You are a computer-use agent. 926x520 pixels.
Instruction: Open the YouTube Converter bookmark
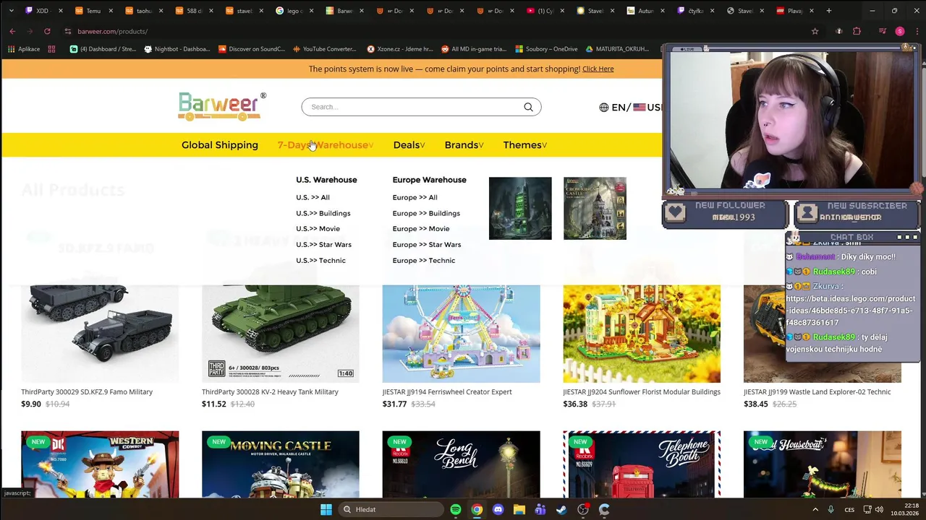point(324,49)
